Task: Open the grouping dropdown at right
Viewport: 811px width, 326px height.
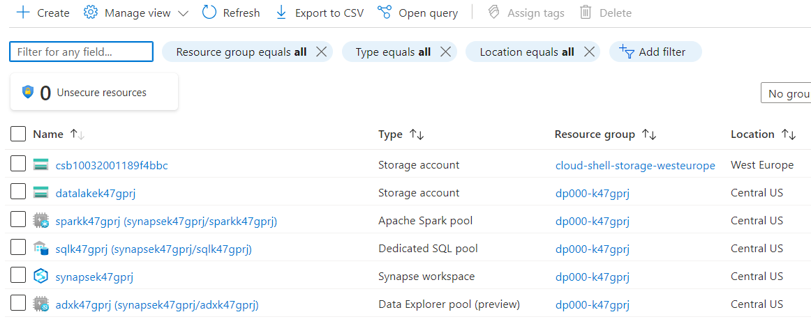Action: 787,93
